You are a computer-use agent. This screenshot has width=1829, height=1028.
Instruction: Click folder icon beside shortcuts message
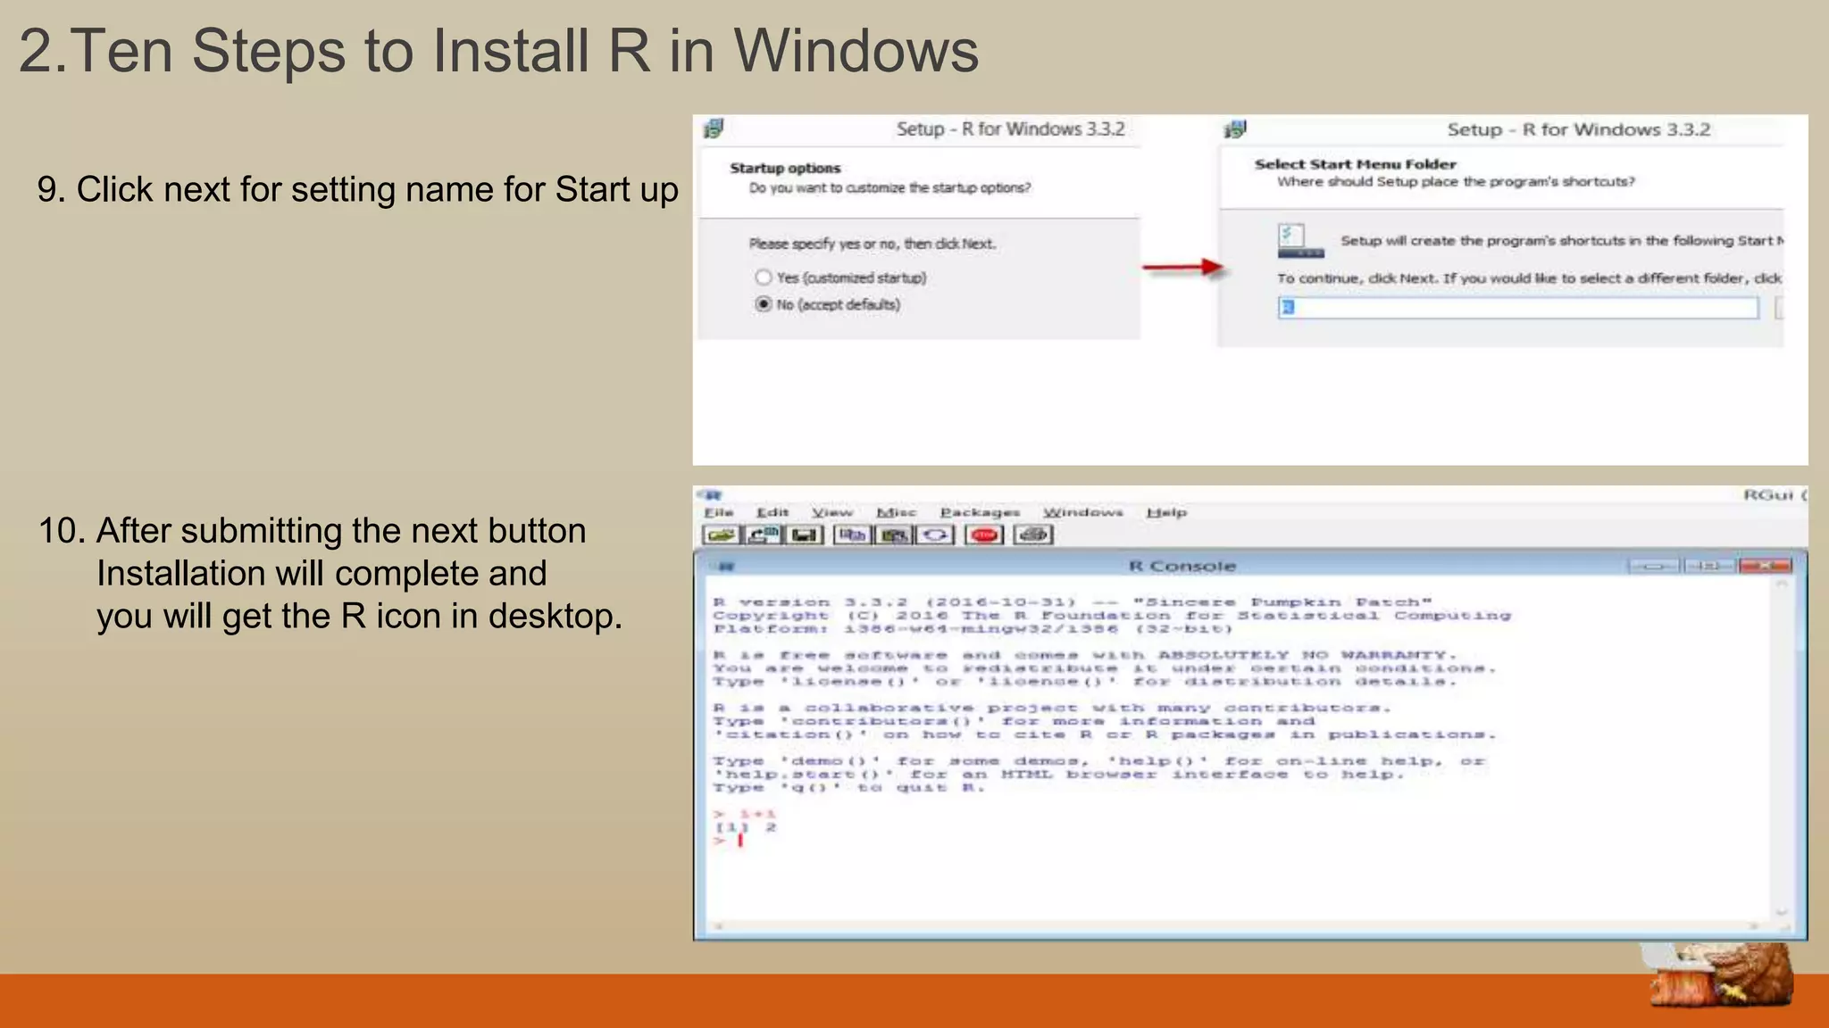(x=1301, y=240)
